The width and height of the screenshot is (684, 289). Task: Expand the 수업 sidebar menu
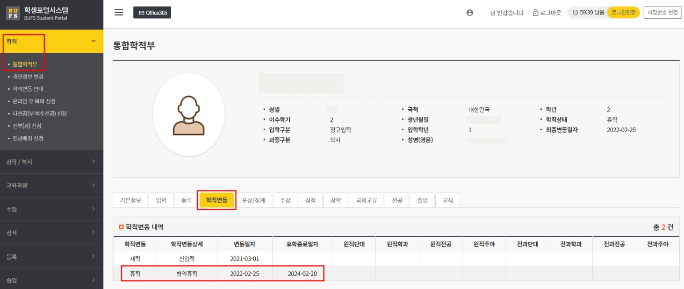(51, 209)
